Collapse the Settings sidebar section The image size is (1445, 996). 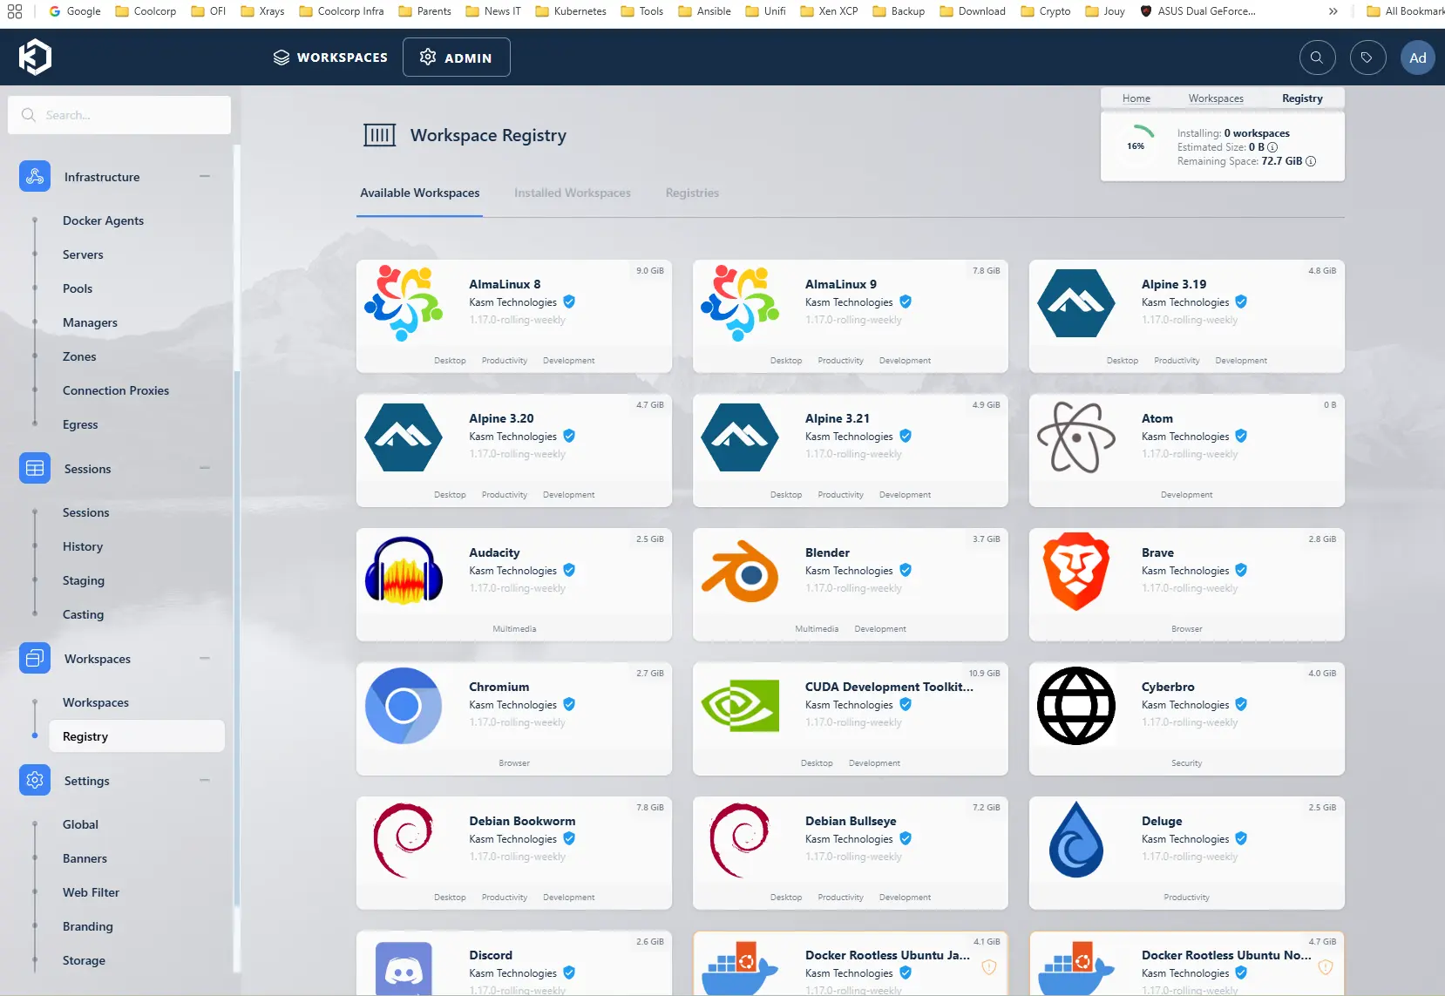pos(205,780)
